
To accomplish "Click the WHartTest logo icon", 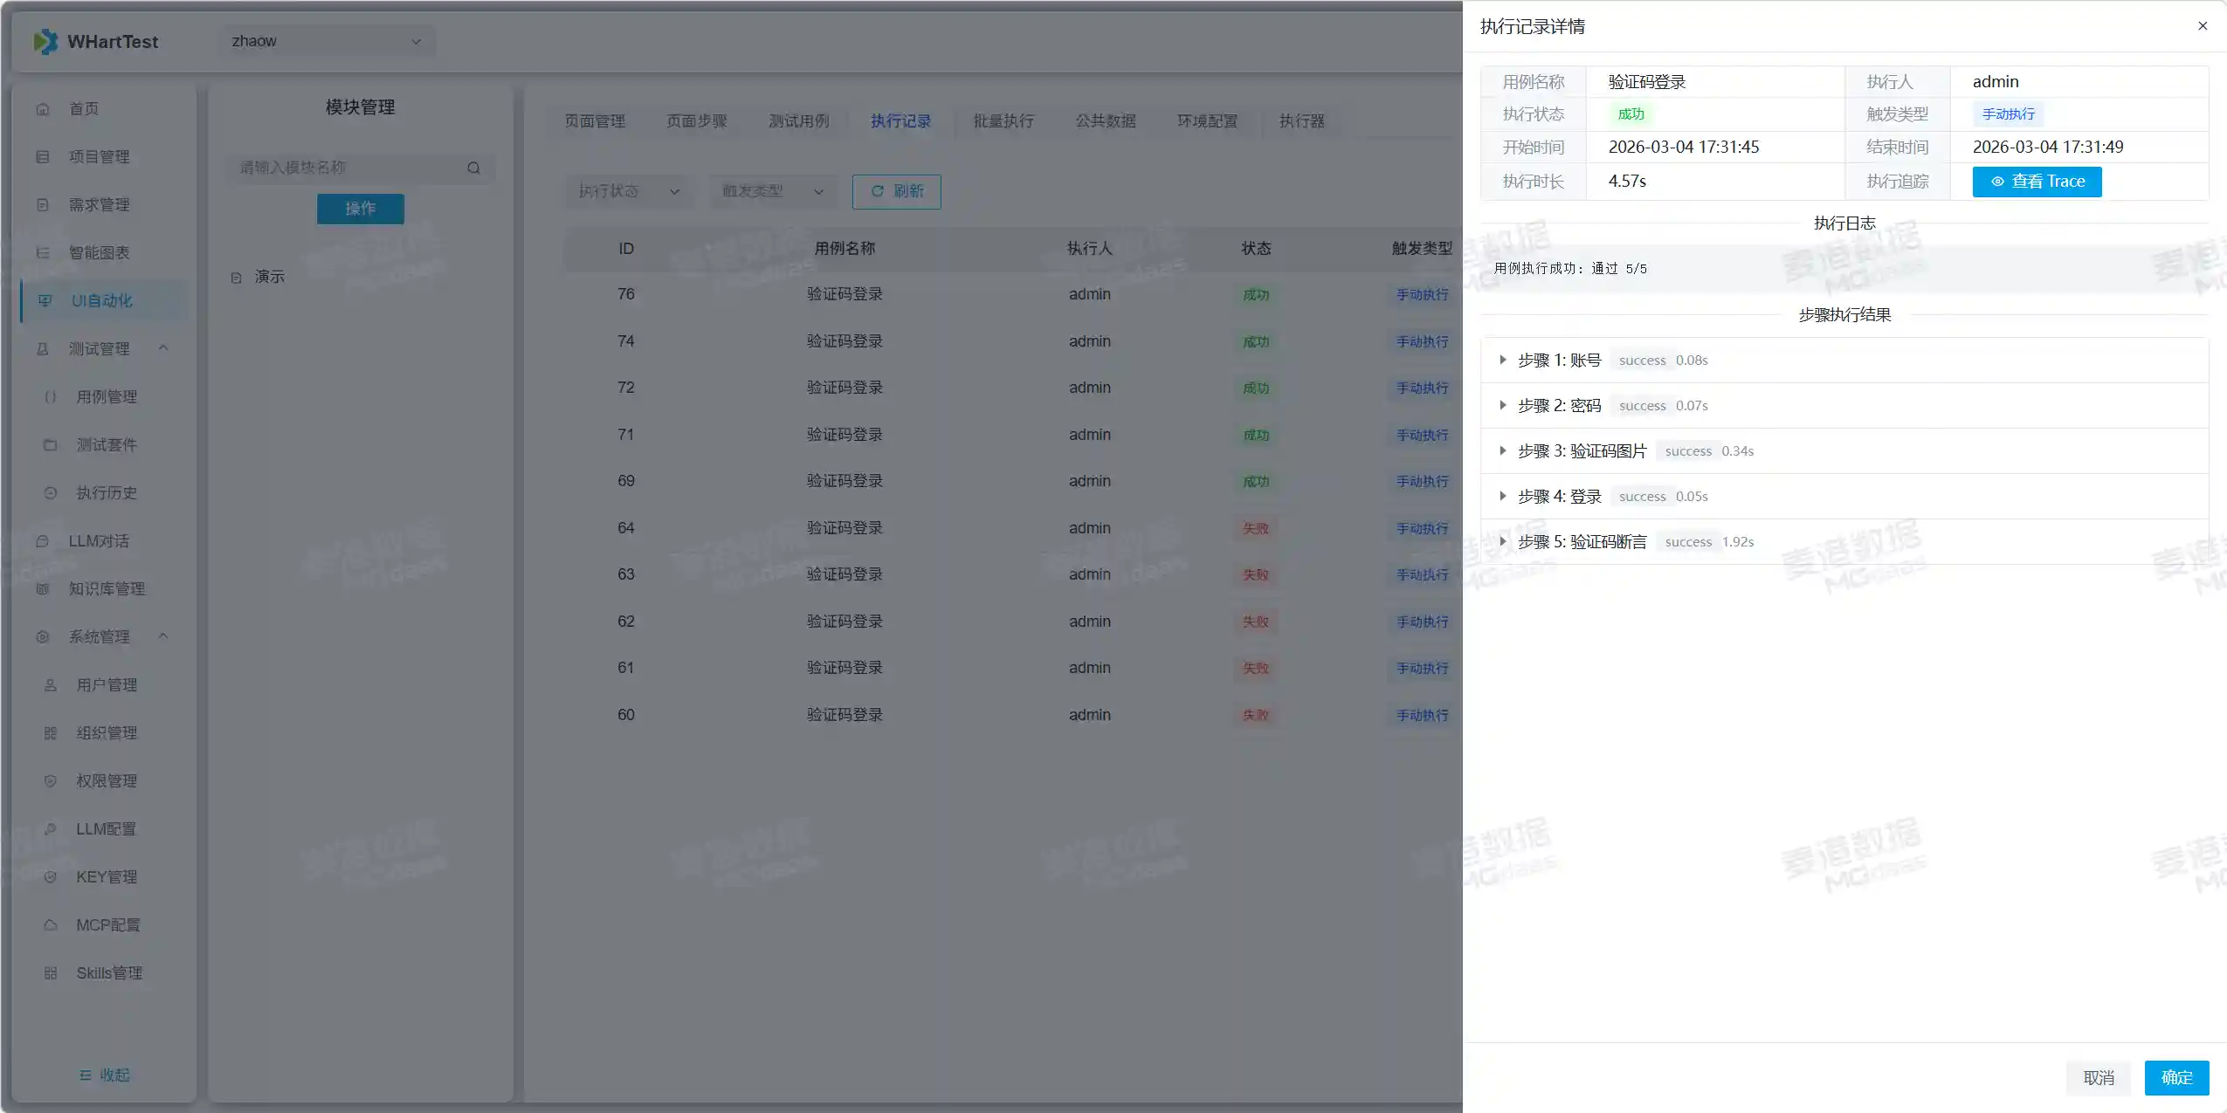I will pos(45,41).
